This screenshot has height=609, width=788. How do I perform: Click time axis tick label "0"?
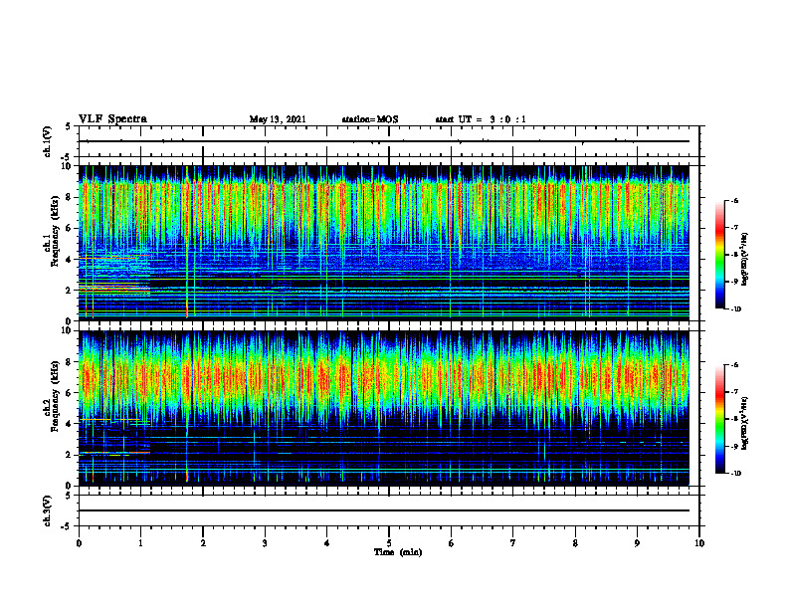[79, 543]
